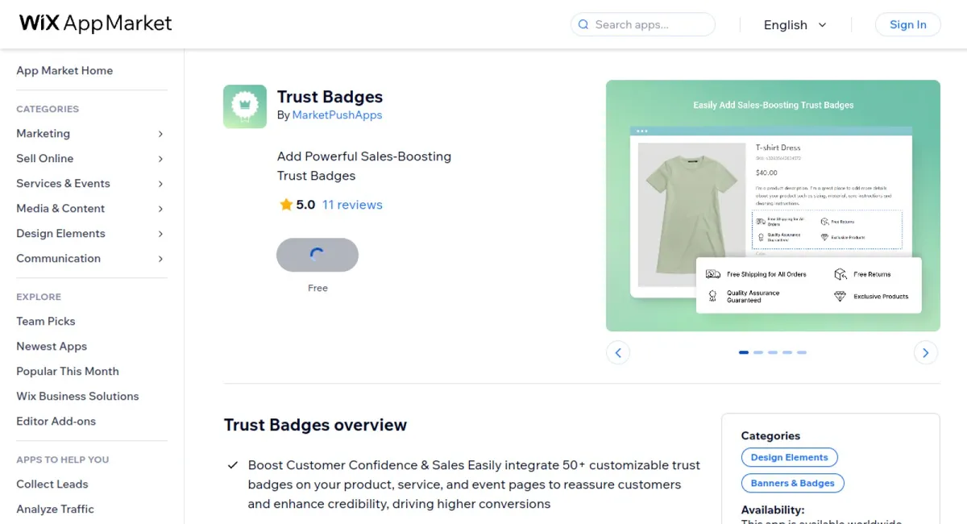
Task: Click the APPS TO HELP YOU heading
Action: (x=62, y=460)
